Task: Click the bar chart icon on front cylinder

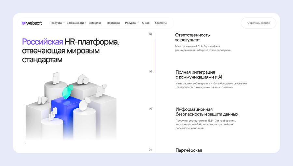Action: coord(53,113)
